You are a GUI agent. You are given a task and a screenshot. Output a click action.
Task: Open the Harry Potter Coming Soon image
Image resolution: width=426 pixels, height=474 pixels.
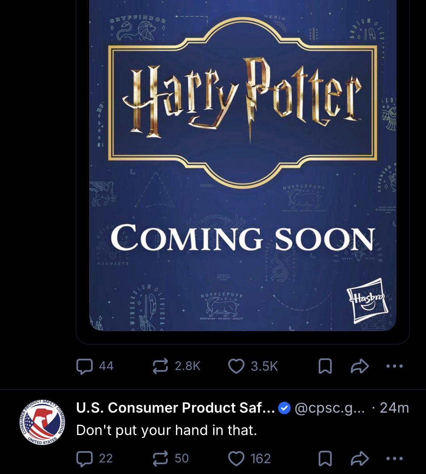[x=242, y=165]
